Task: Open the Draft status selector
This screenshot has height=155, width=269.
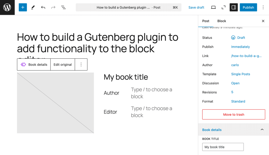Action: pyautogui.click(x=238, y=37)
